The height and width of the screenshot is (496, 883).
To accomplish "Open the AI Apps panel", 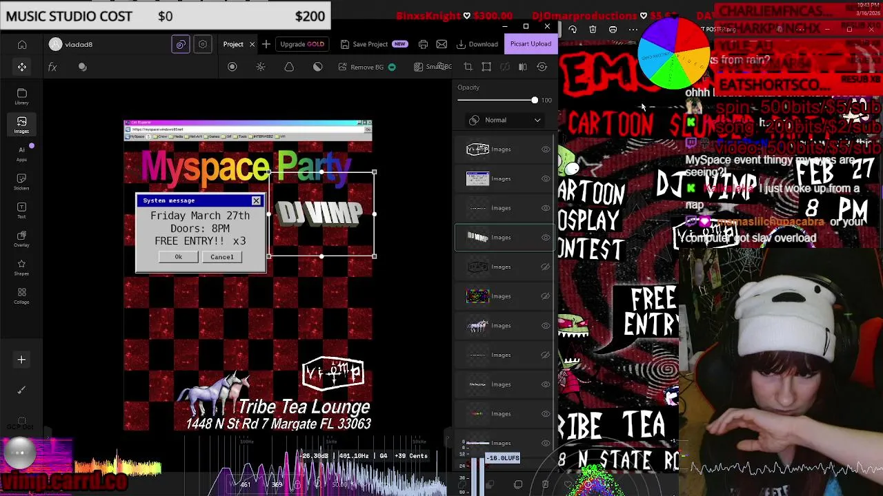I will pyautogui.click(x=21, y=154).
